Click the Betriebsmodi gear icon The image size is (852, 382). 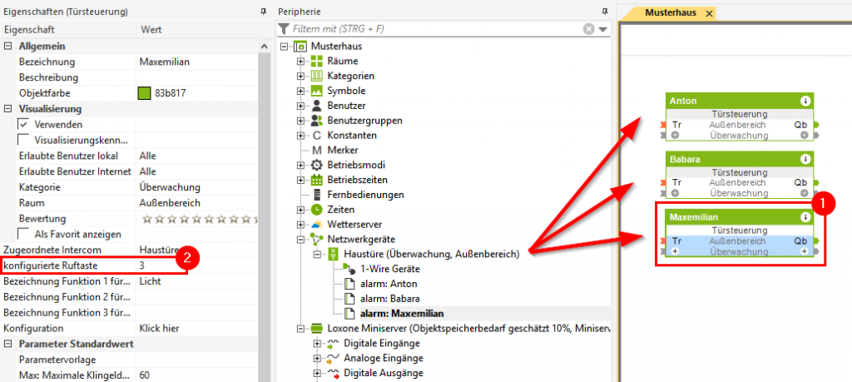pos(316,165)
